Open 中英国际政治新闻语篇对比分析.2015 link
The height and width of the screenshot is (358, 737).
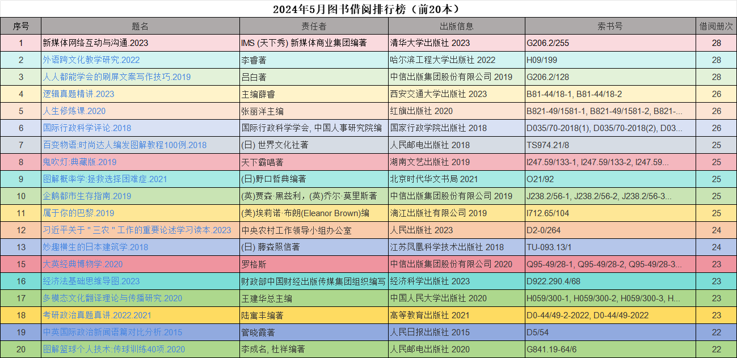click(x=112, y=332)
